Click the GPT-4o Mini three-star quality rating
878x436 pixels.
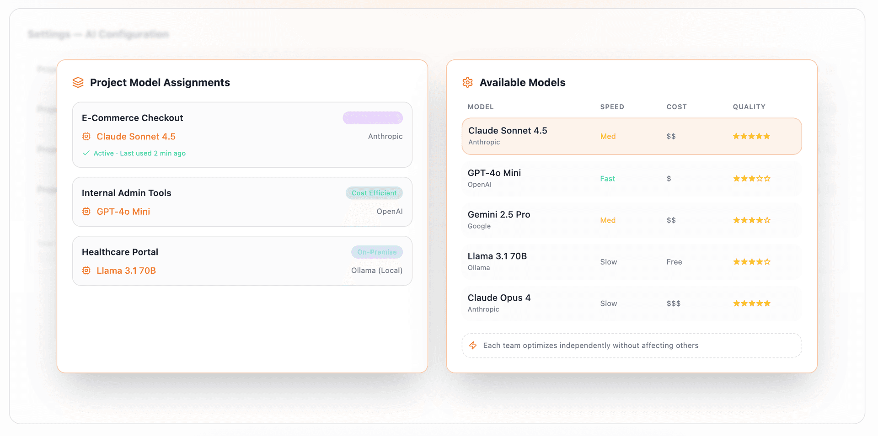[x=751, y=178]
